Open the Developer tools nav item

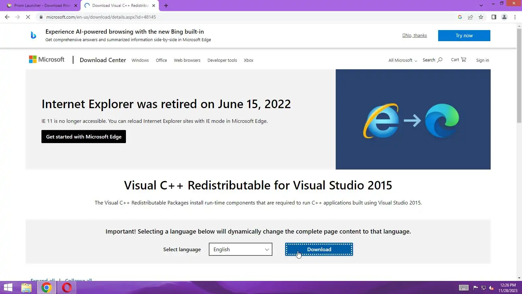point(222,60)
